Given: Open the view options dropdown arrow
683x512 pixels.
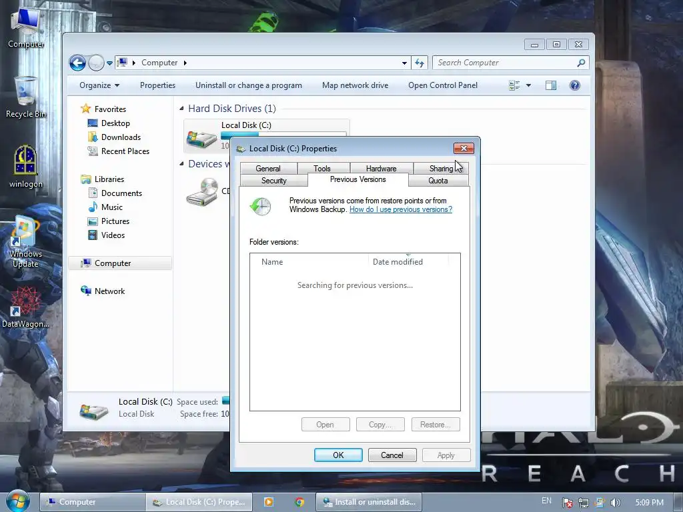Looking at the screenshot, I should (x=528, y=85).
